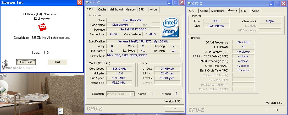The image size is (288, 115).
Task: Select Memory tab in right CPU-Z window
Action: point(232,10)
